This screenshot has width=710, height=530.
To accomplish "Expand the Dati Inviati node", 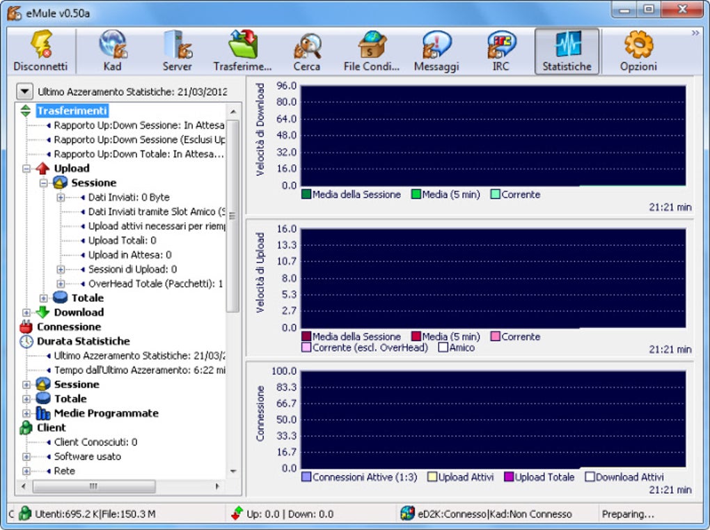I will click(x=61, y=198).
